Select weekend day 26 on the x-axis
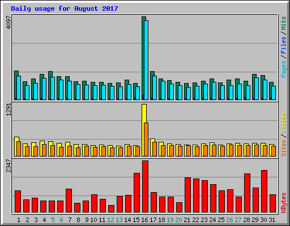The width and height of the screenshot is (290, 226). point(229,220)
